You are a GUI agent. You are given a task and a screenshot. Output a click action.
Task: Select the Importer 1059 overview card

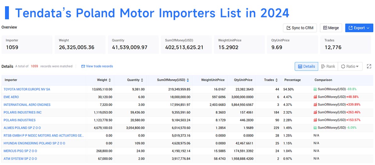click(x=27, y=44)
